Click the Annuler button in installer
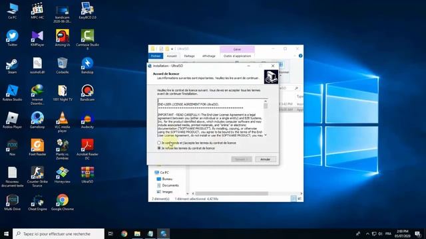The width and height of the screenshot is (426, 239). tap(266, 159)
